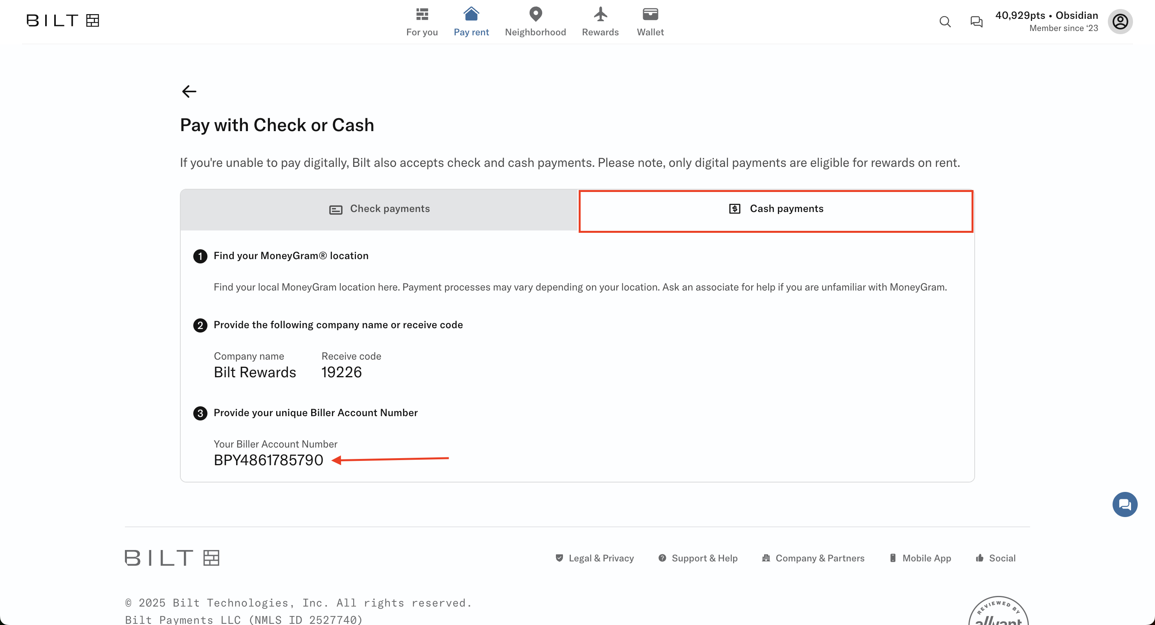The height and width of the screenshot is (625, 1155).
Task: Click Find your MoneyGram location heading
Action: pos(291,256)
